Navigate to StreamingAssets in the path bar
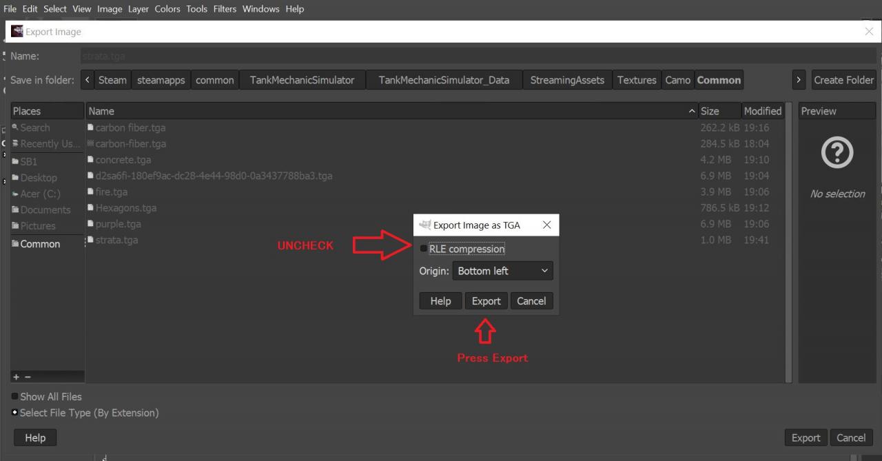Image resolution: width=882 pixels, height=461 pixels. pyautogui.click(x=566, y=80)
